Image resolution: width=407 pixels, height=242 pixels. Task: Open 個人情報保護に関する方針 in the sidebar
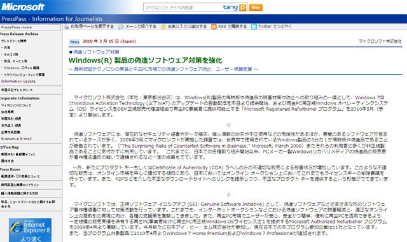20,193
